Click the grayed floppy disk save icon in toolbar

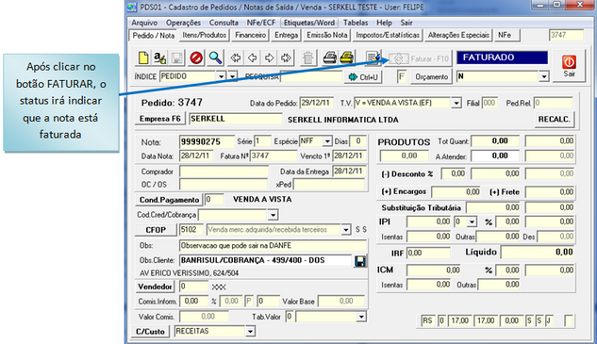(177, 57)
